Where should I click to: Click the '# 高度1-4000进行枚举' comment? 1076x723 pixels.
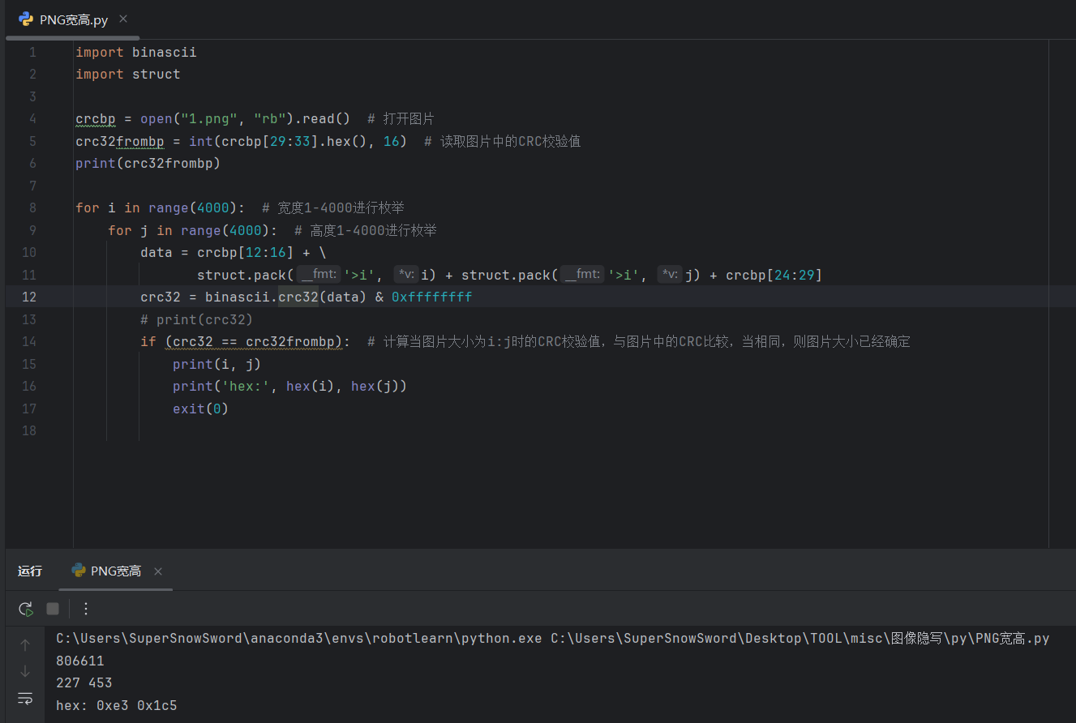click(x=366, y=231)
